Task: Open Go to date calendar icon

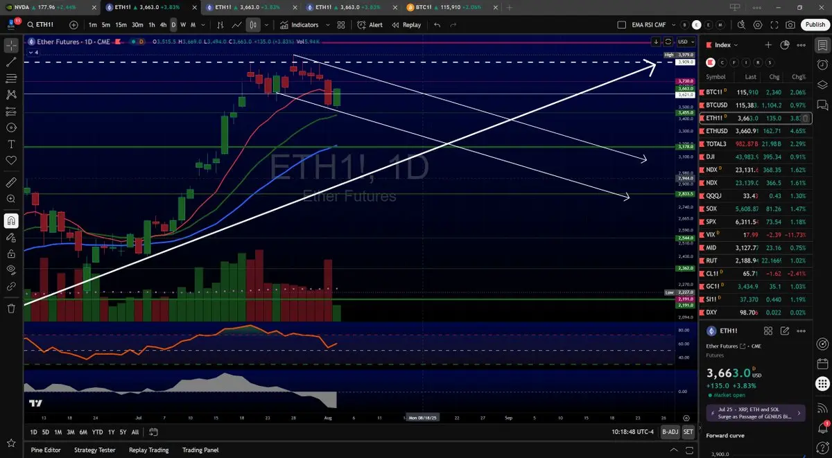Action: click(153, 432)
